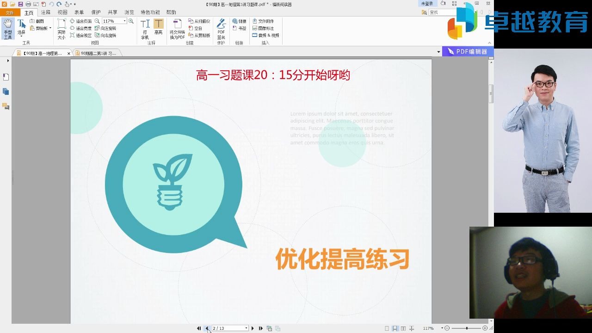
Task: Switch to the Share (共享) ribbon tab
Action: [112, 12]
